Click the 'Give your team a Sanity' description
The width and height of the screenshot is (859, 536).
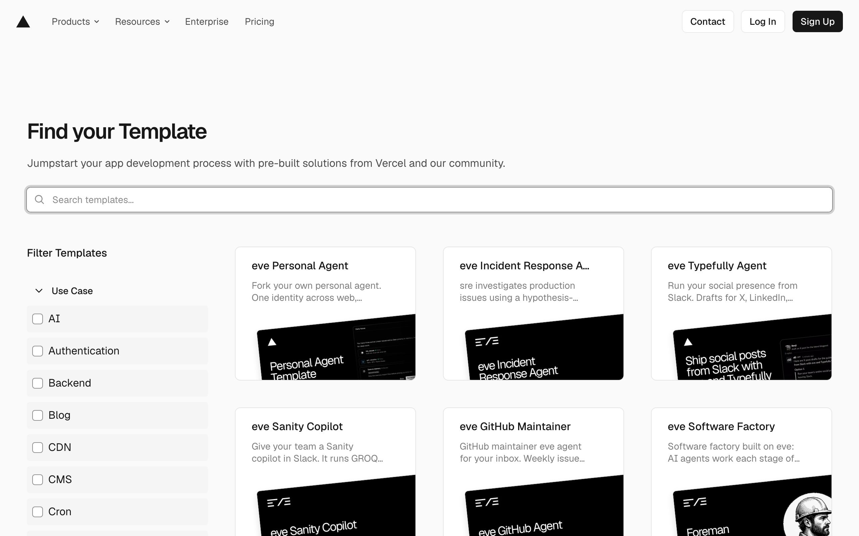317,452
